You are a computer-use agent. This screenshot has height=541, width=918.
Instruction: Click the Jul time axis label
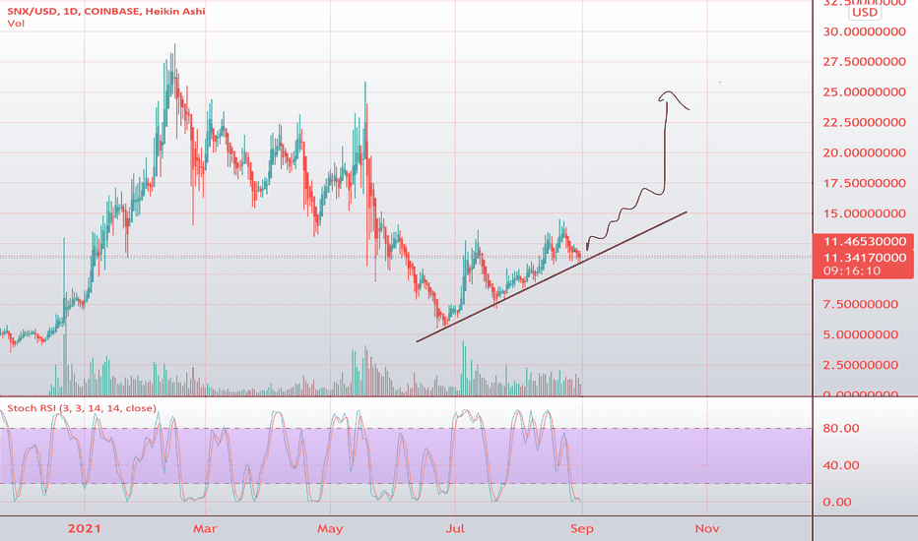click(455, 529)
